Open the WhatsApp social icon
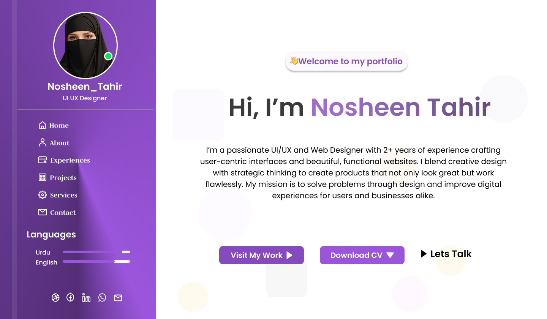 [102, 298]
